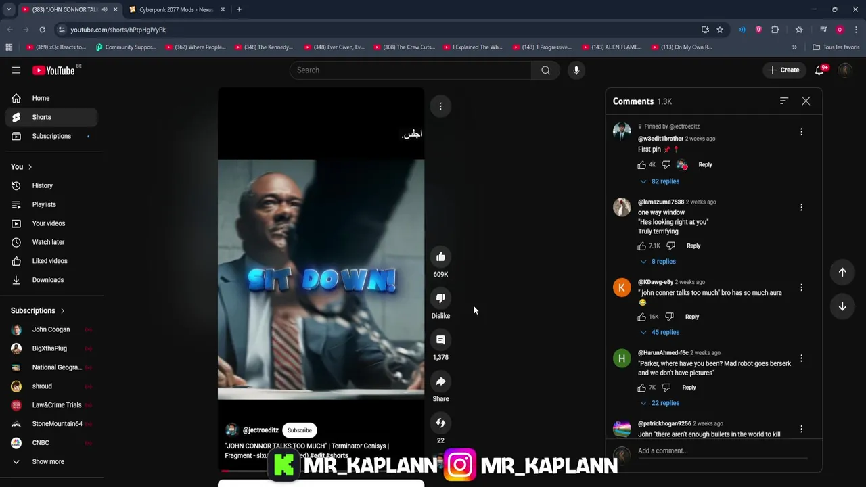Open Shorts in the sidebar
Viewport: 866px width, 487px height.
pos(51,117)
